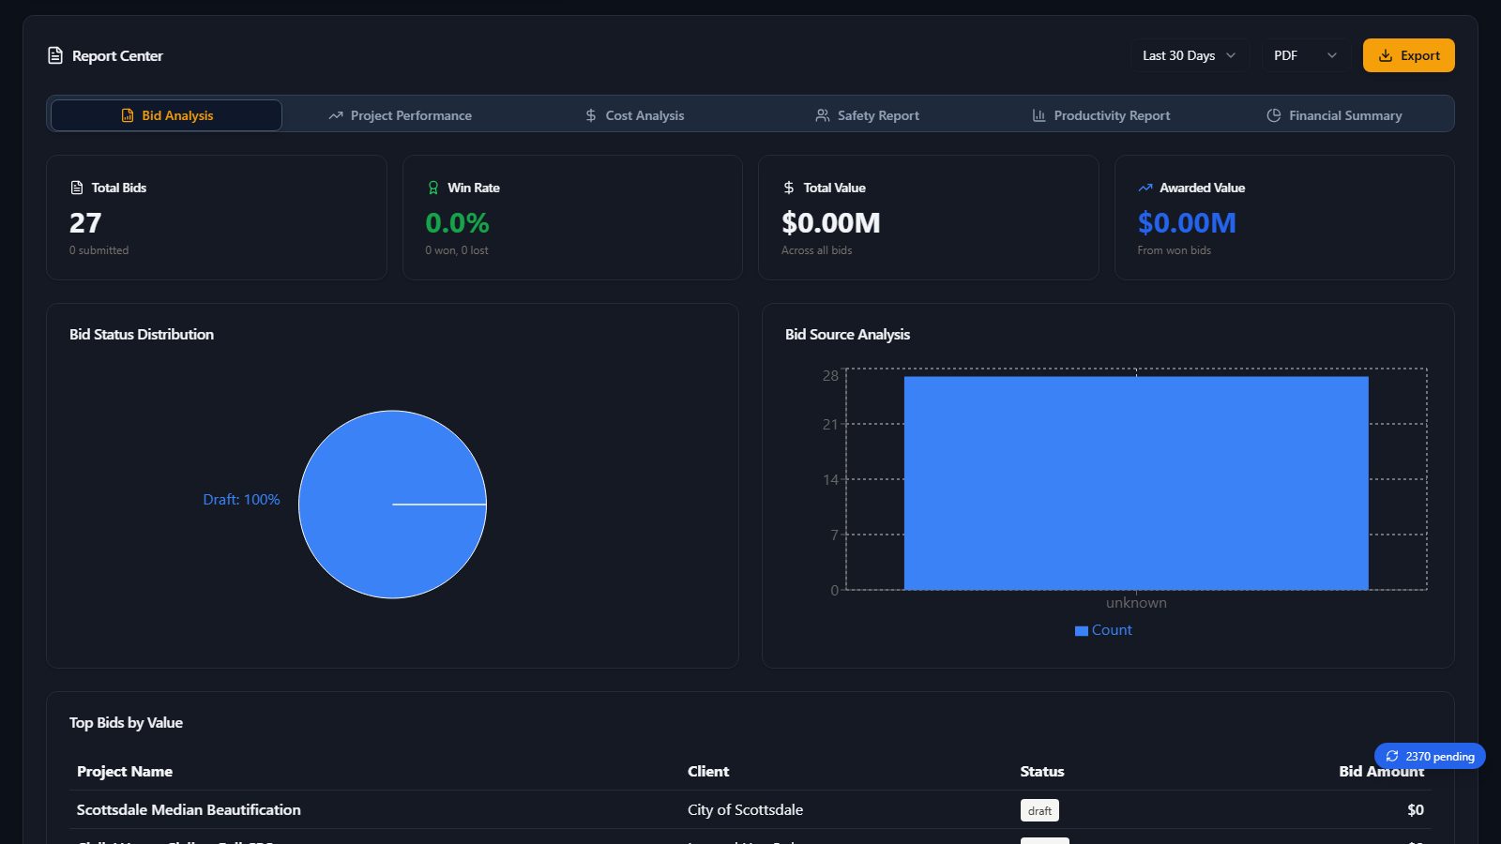Open the Safety Report tab
Image resolution: width=1501 pixels, height=844 pixels.
point(868,115)
